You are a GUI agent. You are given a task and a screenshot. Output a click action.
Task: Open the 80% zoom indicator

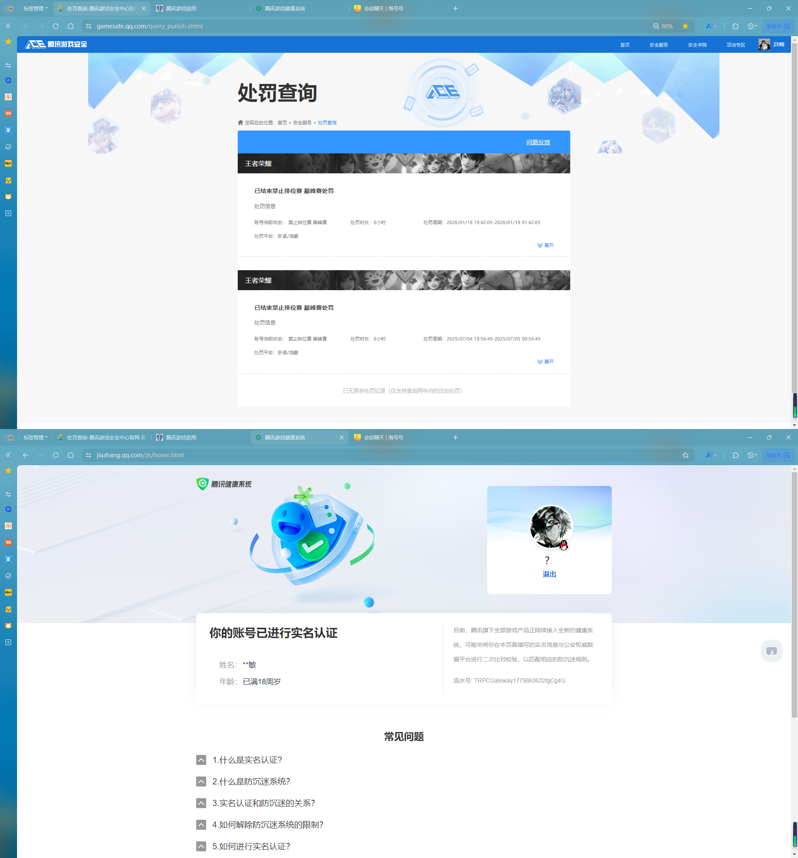(663, 26)
